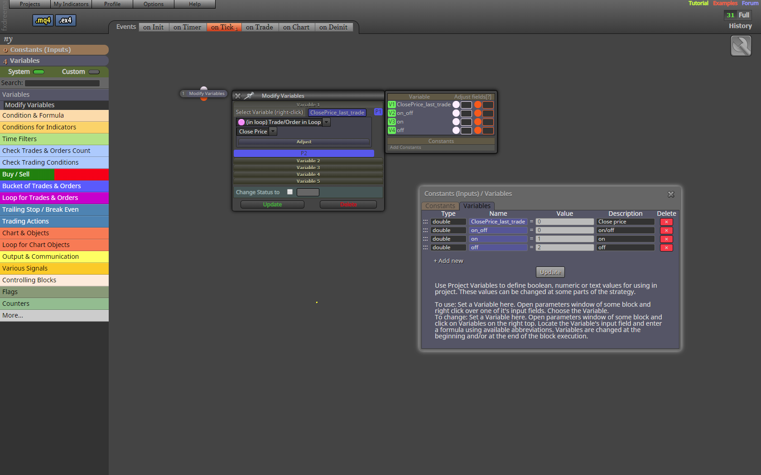Check the Change Status to checkbox
The image size is (761, 475).
(290, 192)
